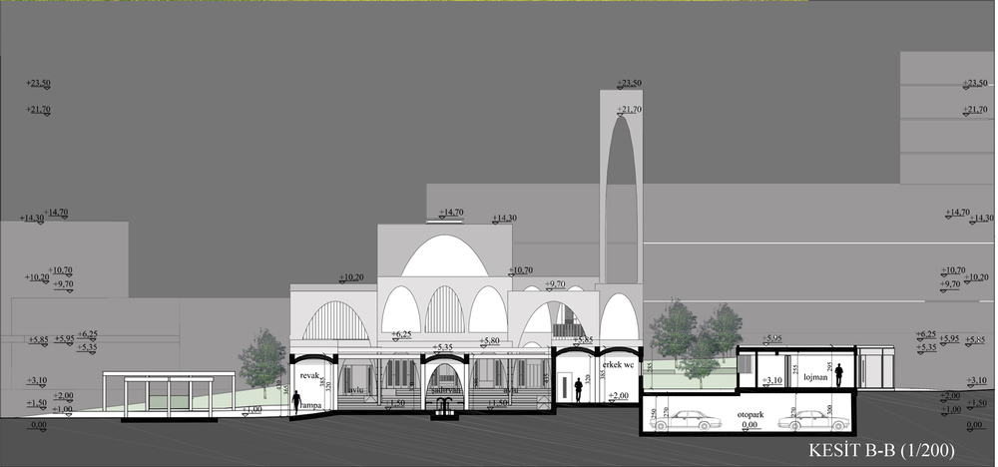This screenshot has height=467, width=998.
Task: Select the canopy shelter structure at far left
Action: 168,394
